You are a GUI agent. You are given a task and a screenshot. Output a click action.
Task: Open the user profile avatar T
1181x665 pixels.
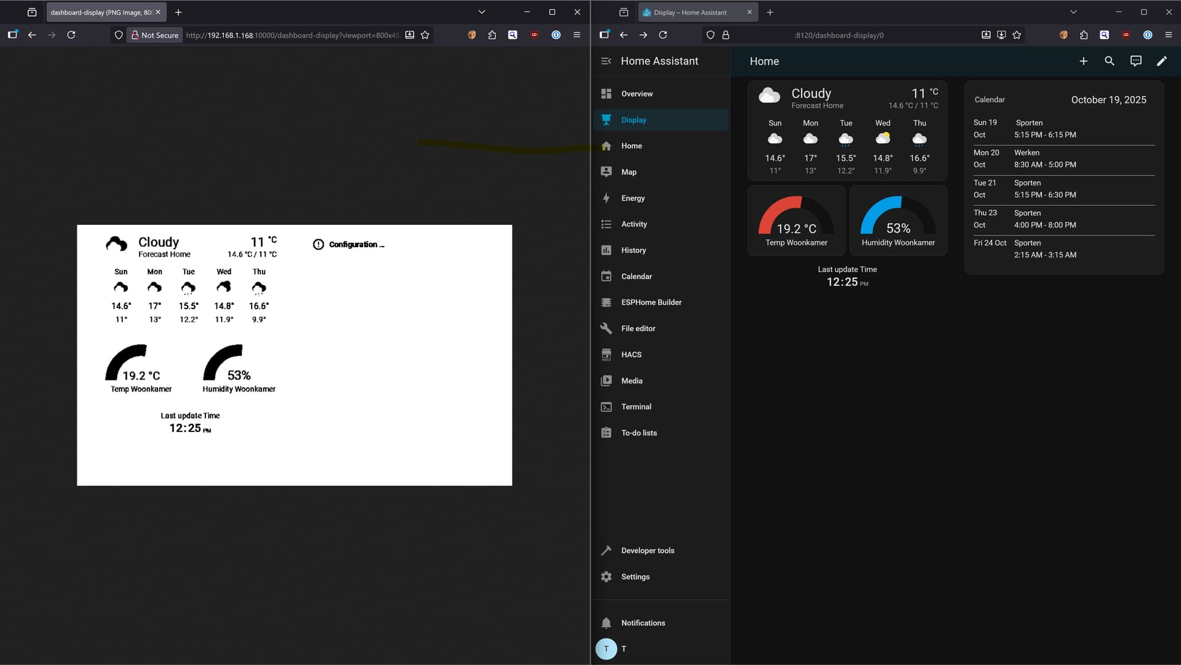pyautogui.click(x=606, y=648)
